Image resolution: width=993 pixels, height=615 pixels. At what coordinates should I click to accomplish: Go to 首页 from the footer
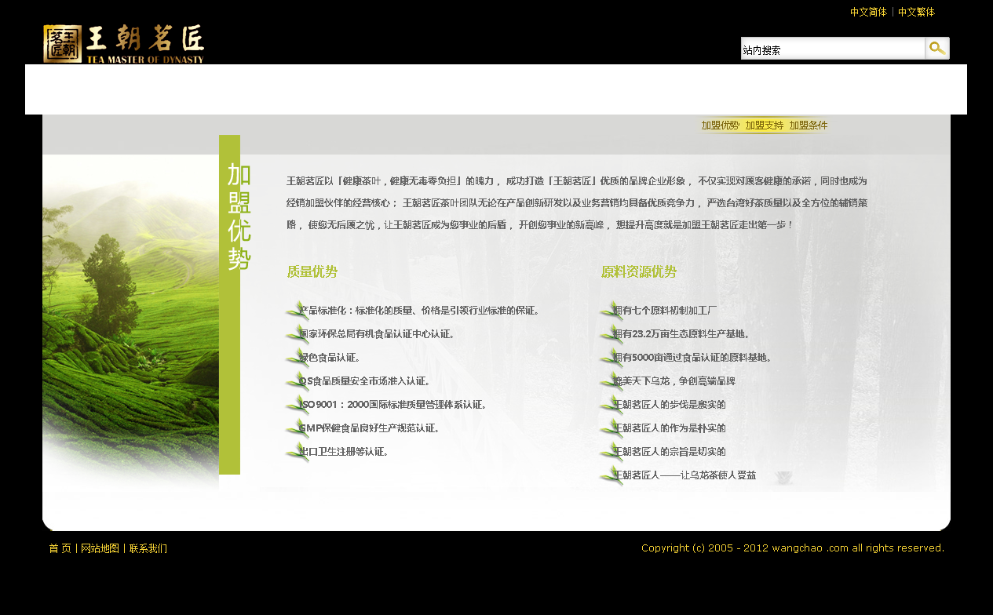[60, 548]
